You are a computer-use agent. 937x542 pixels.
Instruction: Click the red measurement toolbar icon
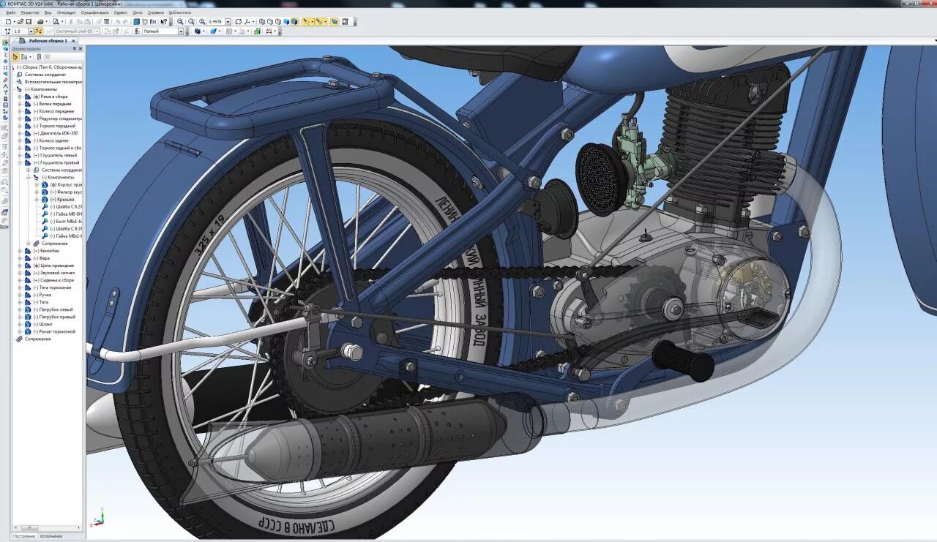coord(269,31)
